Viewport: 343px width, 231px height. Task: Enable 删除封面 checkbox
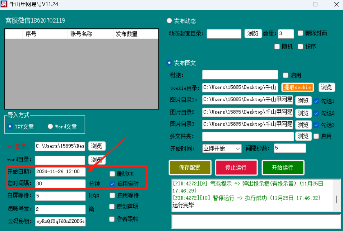point(300,33)
